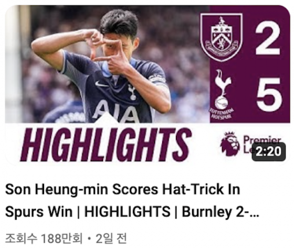Click the Premier League lion logo
Viewport: 294px width, 248px height.
230,144
